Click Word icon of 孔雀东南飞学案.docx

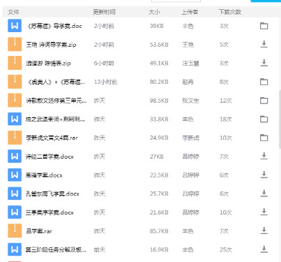[x=15, y=194]
